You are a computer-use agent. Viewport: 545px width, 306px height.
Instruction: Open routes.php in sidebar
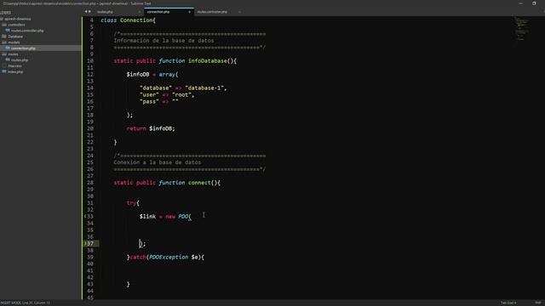[20, 60]
